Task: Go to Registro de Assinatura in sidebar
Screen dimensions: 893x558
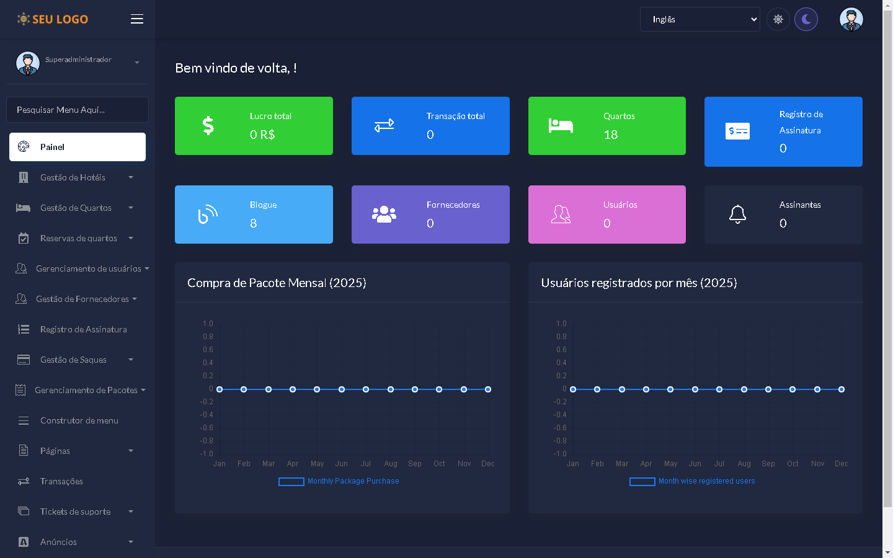Action: 83,329
